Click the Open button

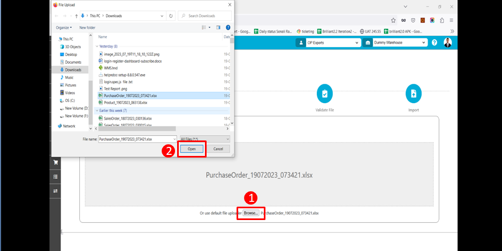192,149
